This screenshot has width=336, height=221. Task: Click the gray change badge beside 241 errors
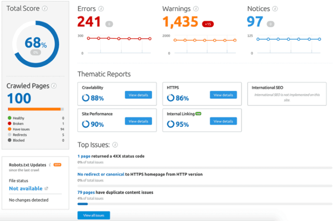point(109,24)
